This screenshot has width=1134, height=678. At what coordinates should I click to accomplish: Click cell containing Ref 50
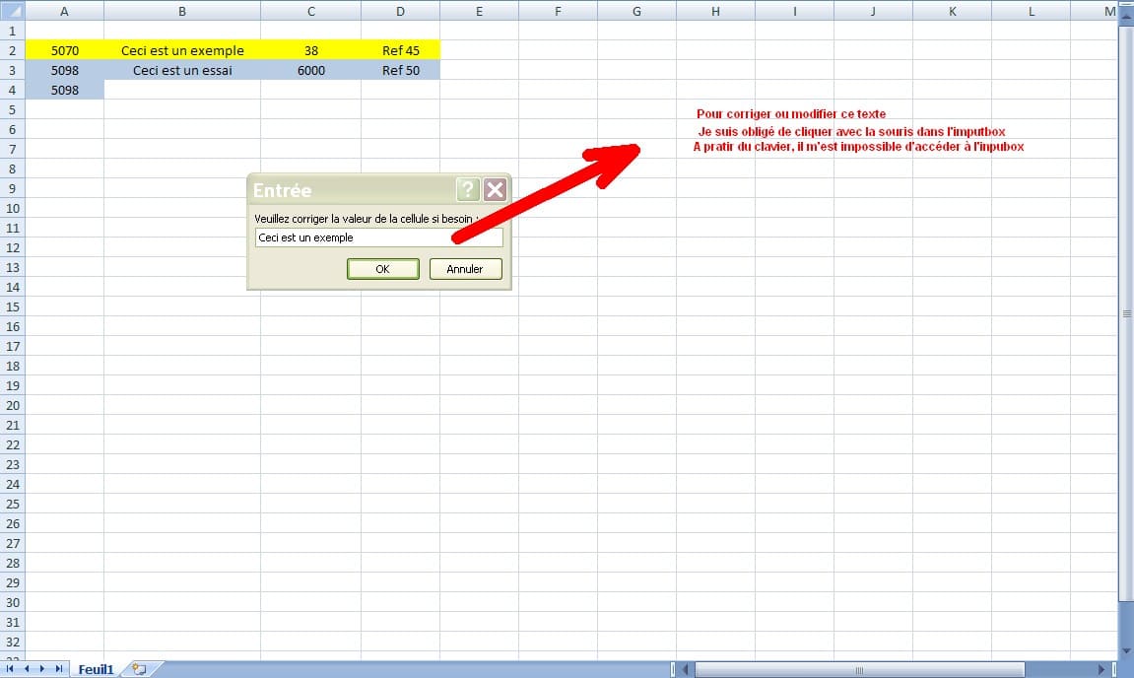401,70
